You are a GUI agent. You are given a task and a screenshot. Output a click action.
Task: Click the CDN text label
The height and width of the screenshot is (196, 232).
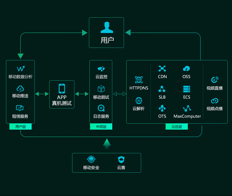pyautogui.click(x=162, y=77)
